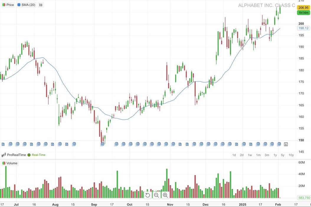Click the 2025 label on the time axis
Image resolution: width=311 pixels, height=207 pixels.
pyautogui.click(x=243, y=204)
